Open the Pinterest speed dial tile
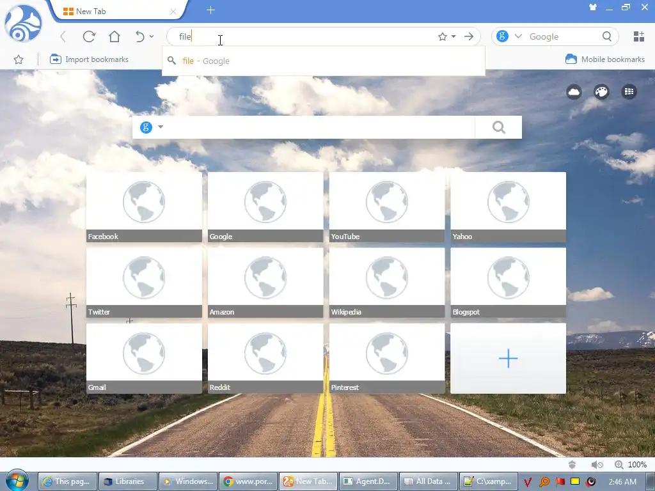This screenshot has width=655, height=491. 387,358
